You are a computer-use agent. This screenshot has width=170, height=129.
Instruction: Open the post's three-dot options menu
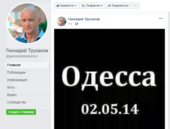tap(161, 18)
